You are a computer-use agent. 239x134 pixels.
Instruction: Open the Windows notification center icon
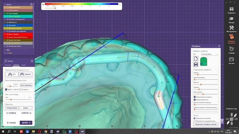tap(235, 131)
